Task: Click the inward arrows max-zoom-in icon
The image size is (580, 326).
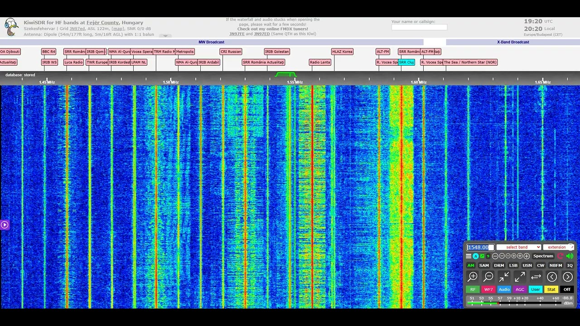Action: pos(504,277)
